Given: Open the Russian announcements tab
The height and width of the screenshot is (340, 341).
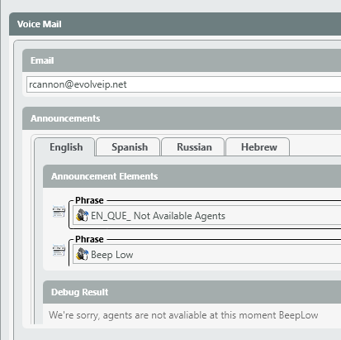Looking at the screenshot, I should (x=194, y=147).
